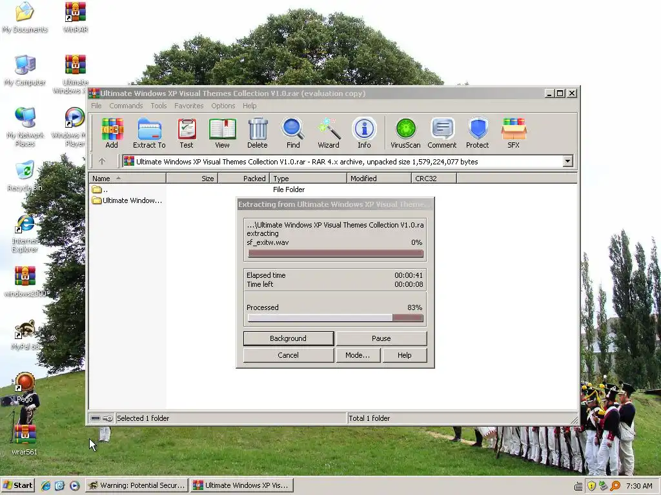The height and width of the screenshot is (495, 661).
Task: Sort by CRC32 column header
Action: (x=434, y=179)
